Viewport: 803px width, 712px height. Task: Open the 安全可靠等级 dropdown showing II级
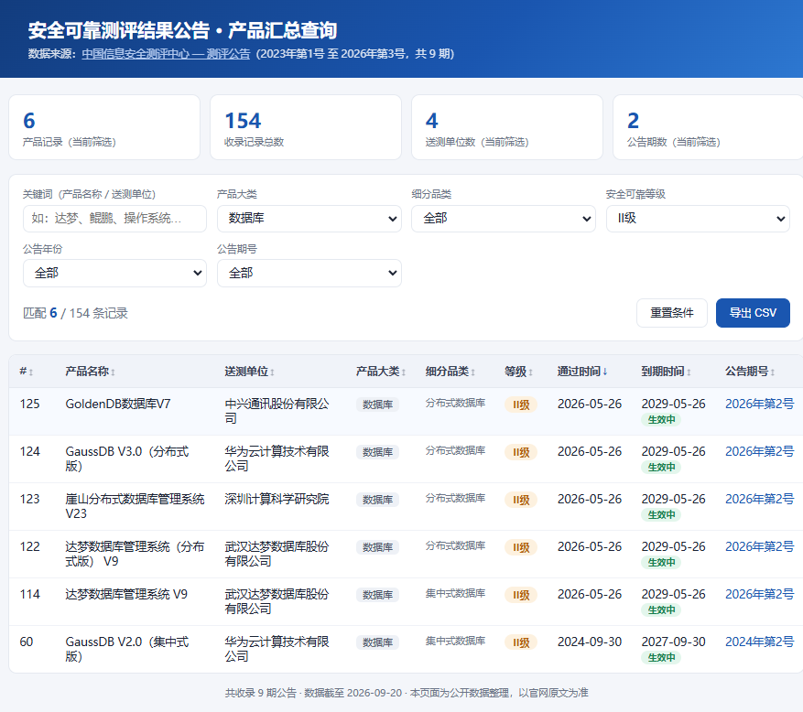point(698,219)
